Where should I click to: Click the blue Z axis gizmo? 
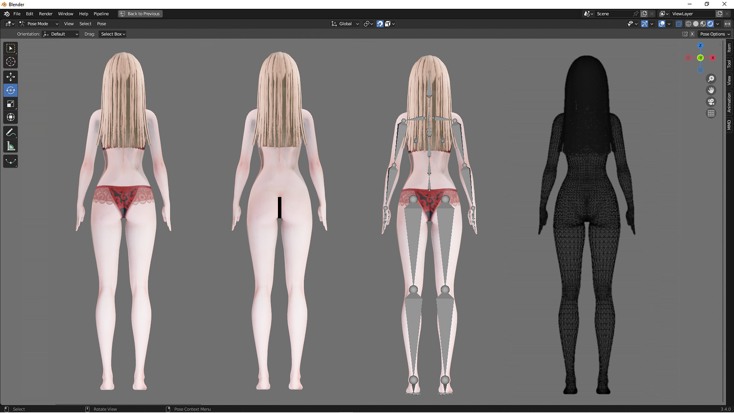coord(700,46)
